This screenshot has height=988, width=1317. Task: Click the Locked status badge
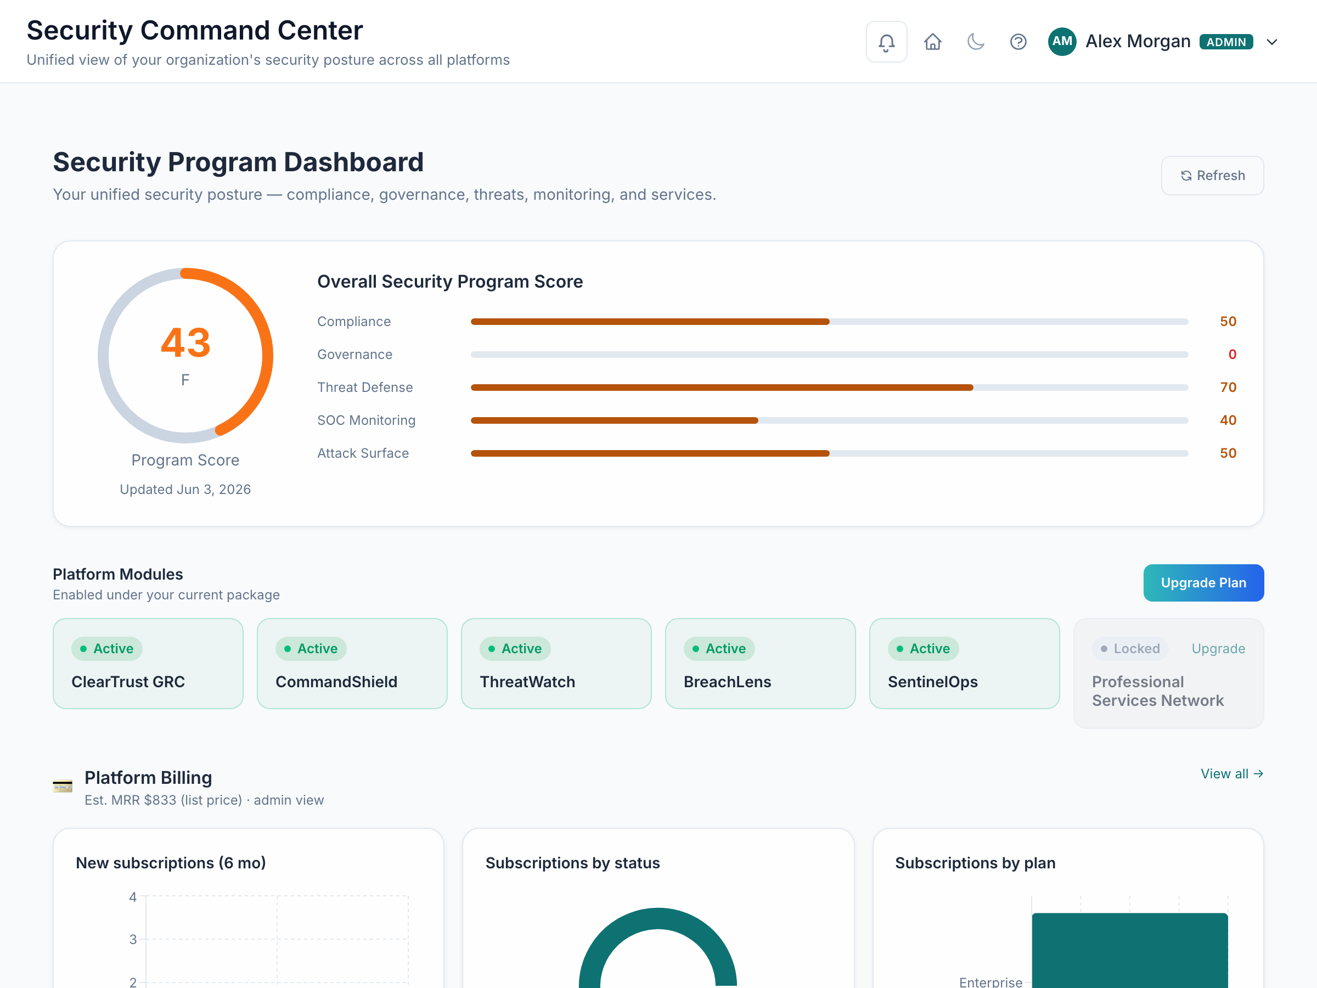(1130, 649)
